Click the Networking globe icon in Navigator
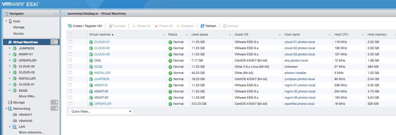 tap(10, 108)
